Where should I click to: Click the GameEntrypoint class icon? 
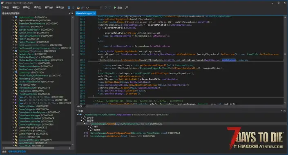(16, 109)
